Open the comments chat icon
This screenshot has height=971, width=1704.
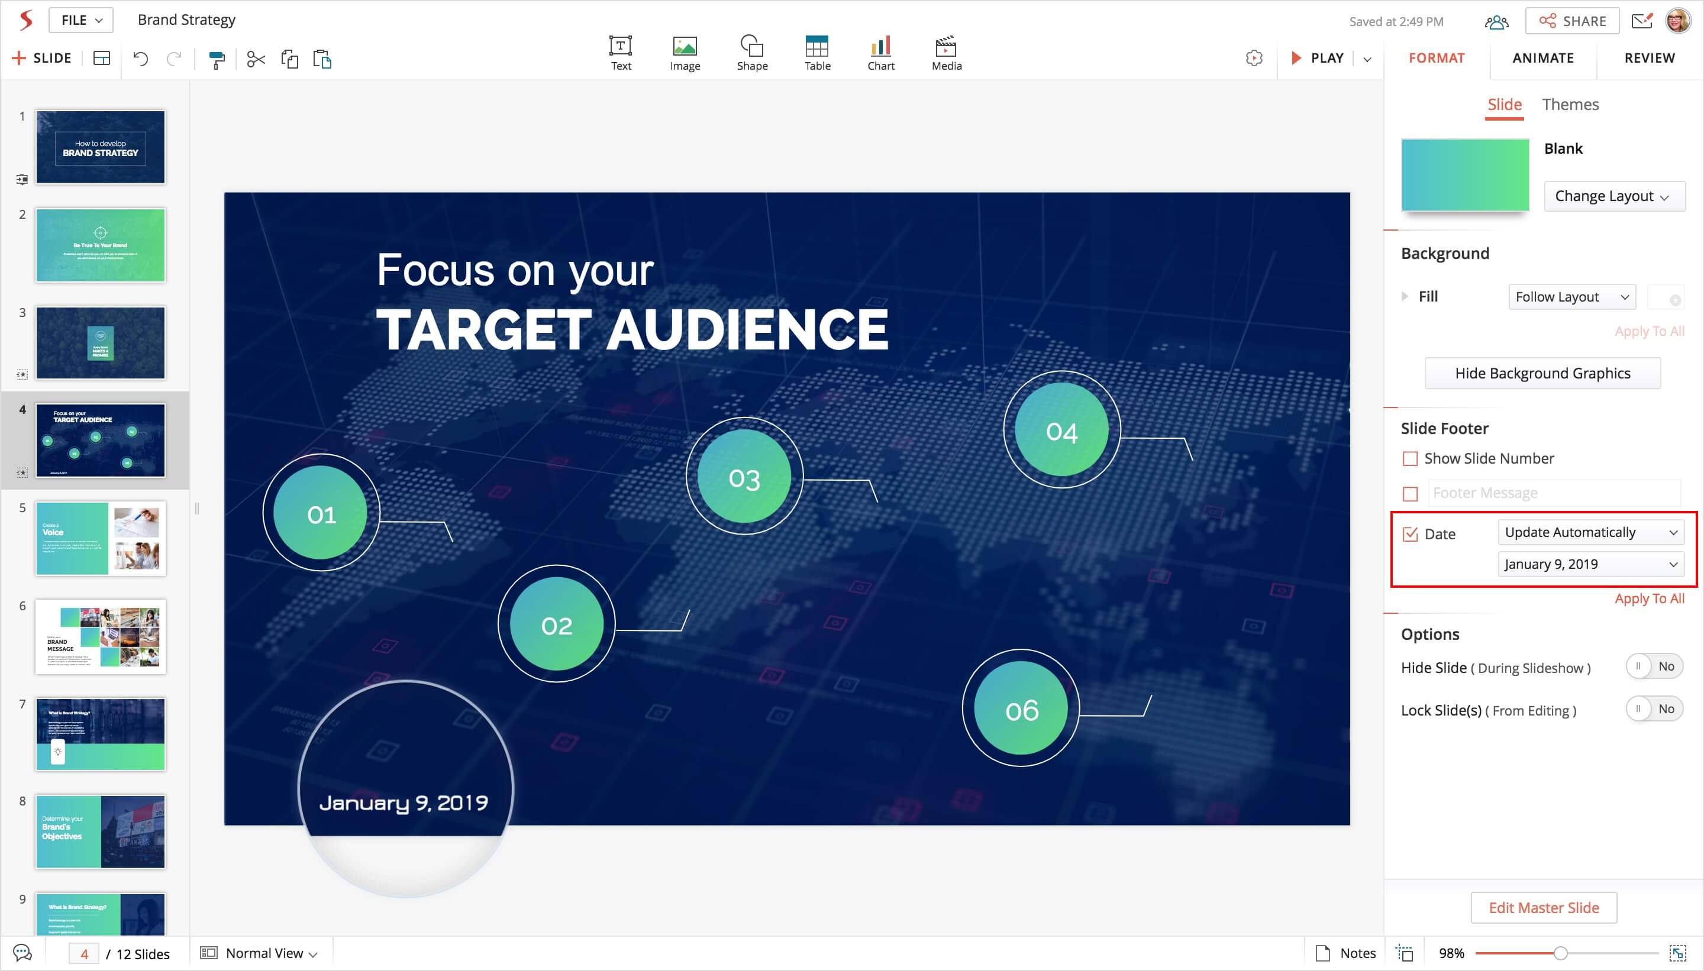click(22, 953)
